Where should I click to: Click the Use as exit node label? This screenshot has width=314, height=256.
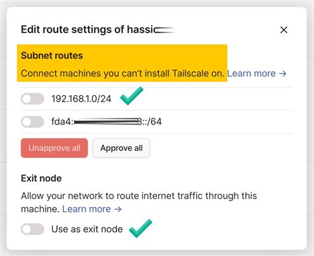click(x=87, y=229)
